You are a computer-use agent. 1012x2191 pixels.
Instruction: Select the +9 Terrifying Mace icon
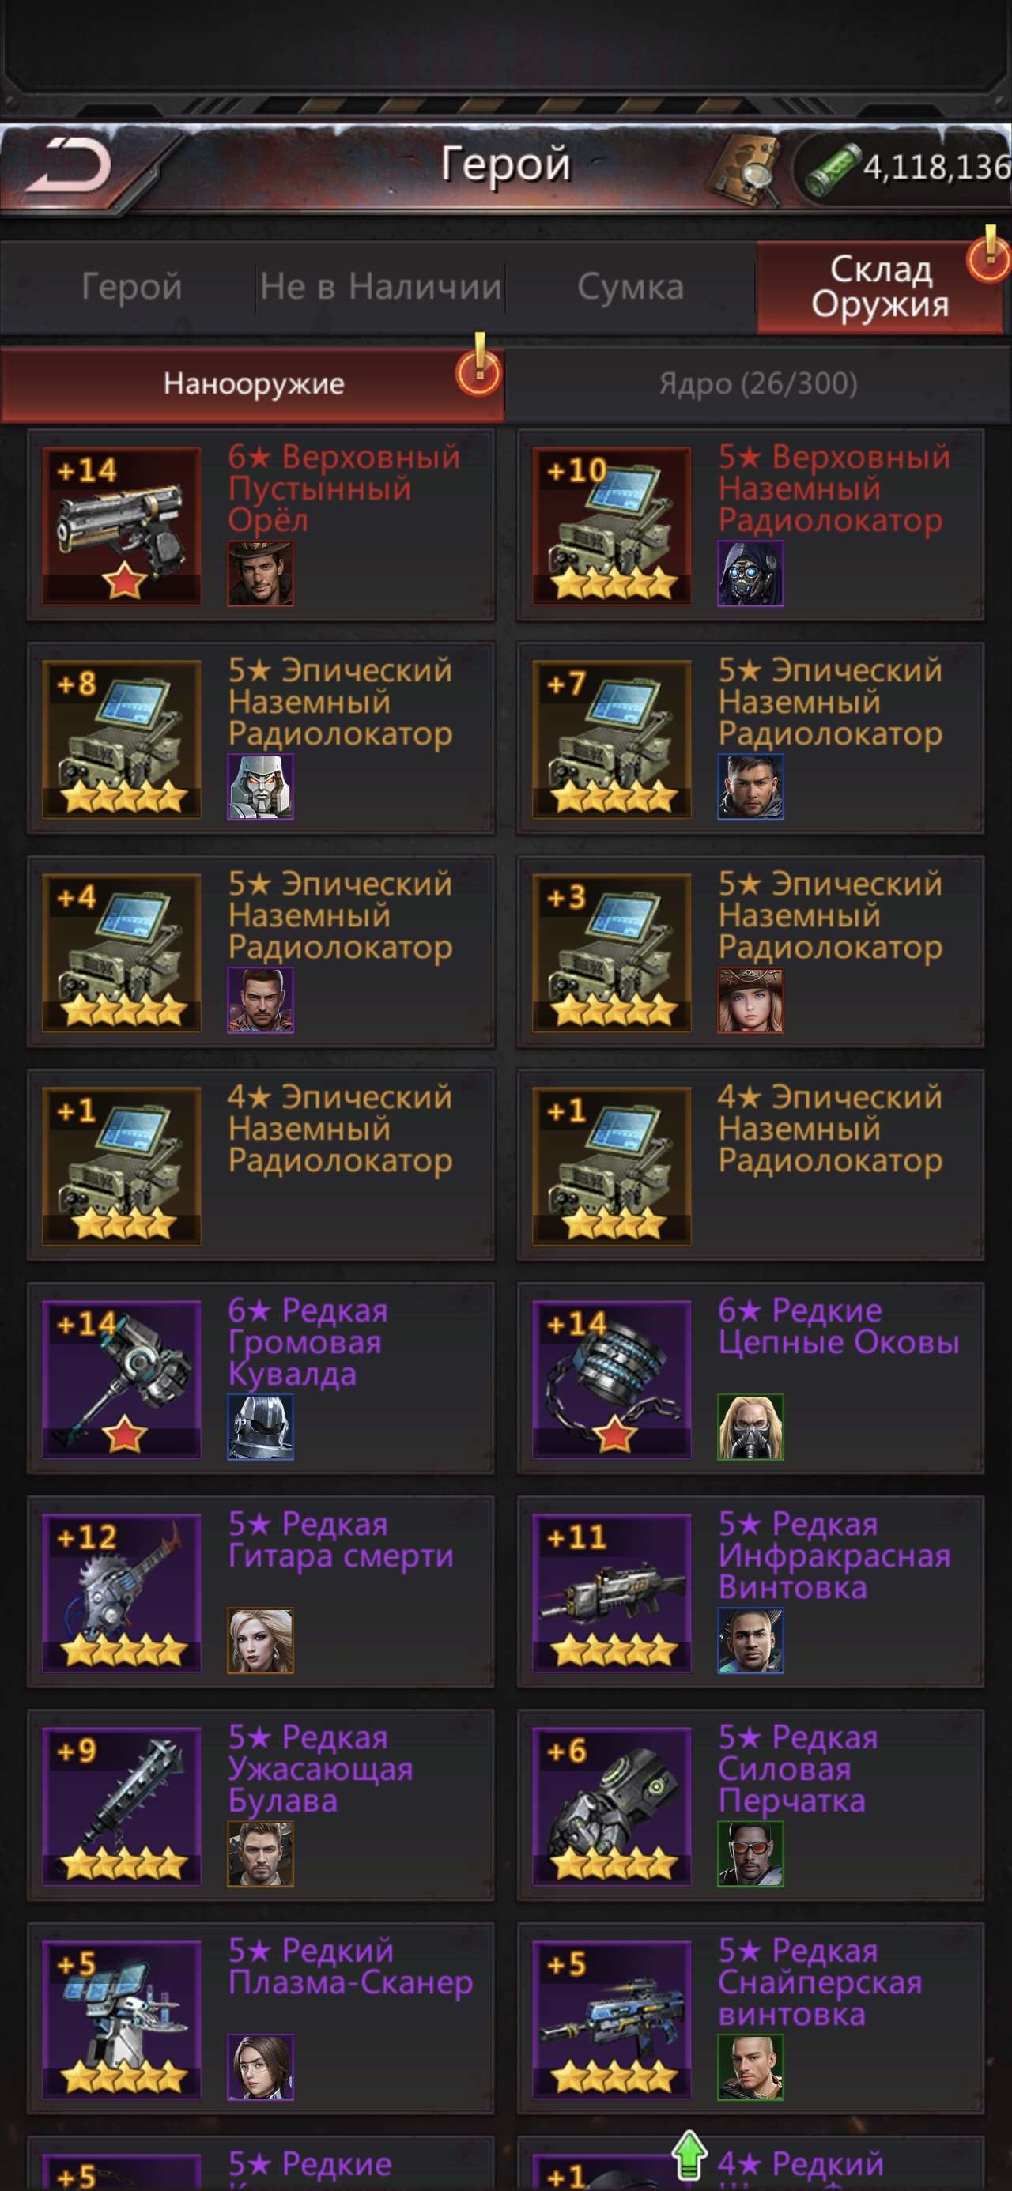[x=122, y=1806]
